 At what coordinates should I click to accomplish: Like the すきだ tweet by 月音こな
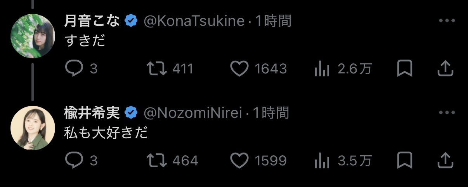[239, 69]
